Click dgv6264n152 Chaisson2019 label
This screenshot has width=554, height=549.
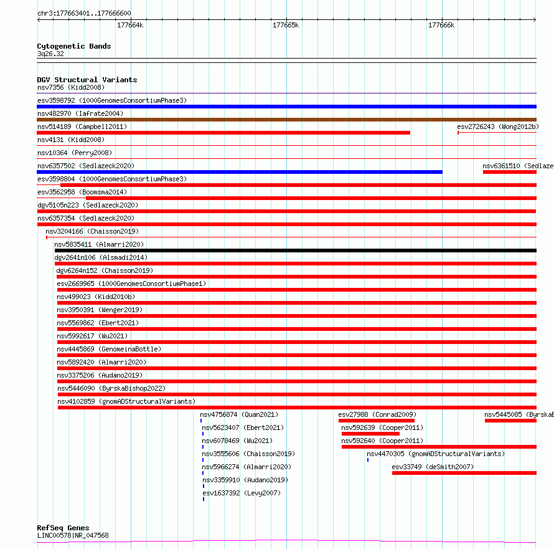(105, 270)
